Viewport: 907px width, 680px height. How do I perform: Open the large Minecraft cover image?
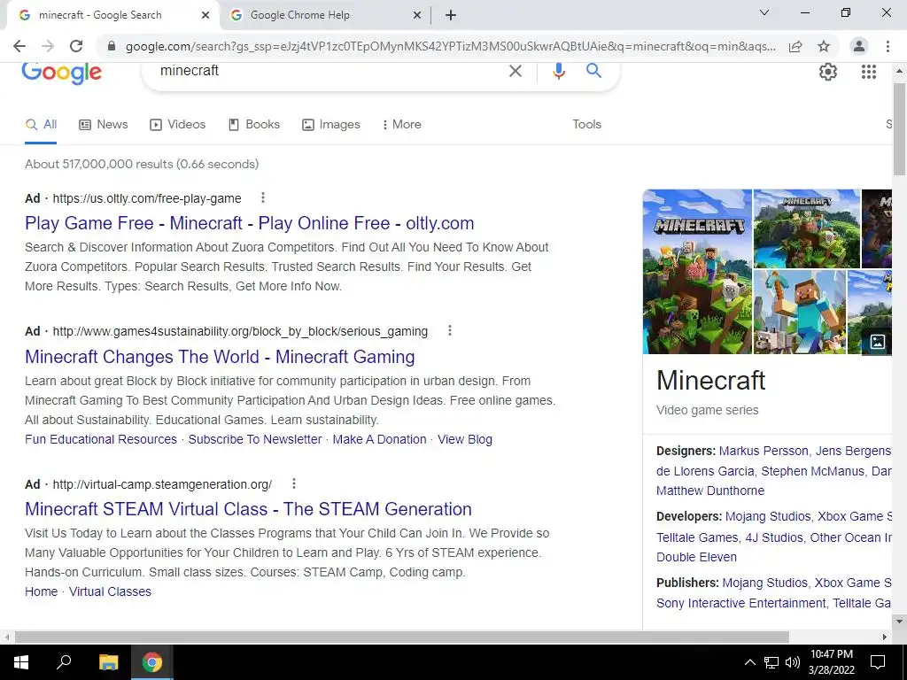(x=697, y=272)
